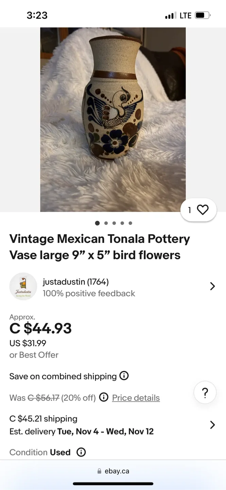Tap the seller name justadustin
226x490 pixels.
(73, 281)
